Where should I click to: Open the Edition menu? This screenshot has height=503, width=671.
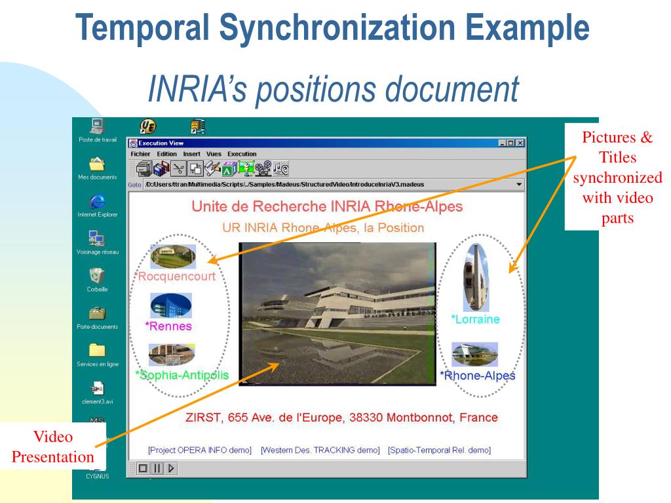click(x=166, y=154)
